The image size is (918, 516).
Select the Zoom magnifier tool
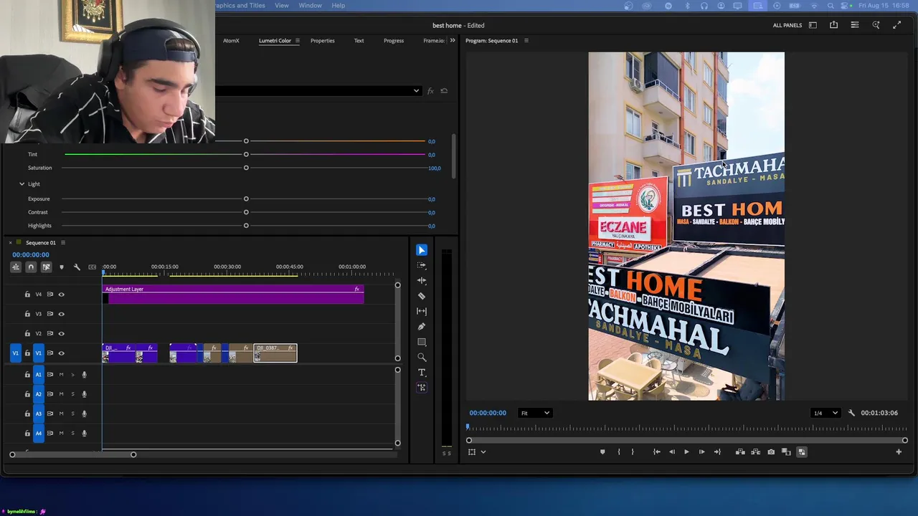422,357
